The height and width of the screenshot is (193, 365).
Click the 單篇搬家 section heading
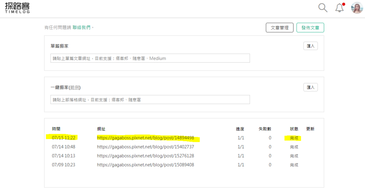coord(60,46)
